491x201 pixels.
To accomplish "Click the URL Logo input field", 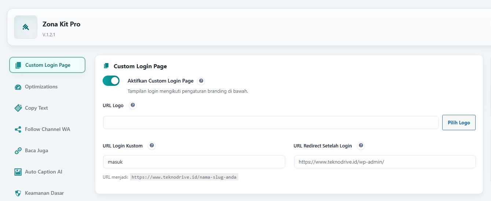I will pyautogui.click(x=271, y=123).
